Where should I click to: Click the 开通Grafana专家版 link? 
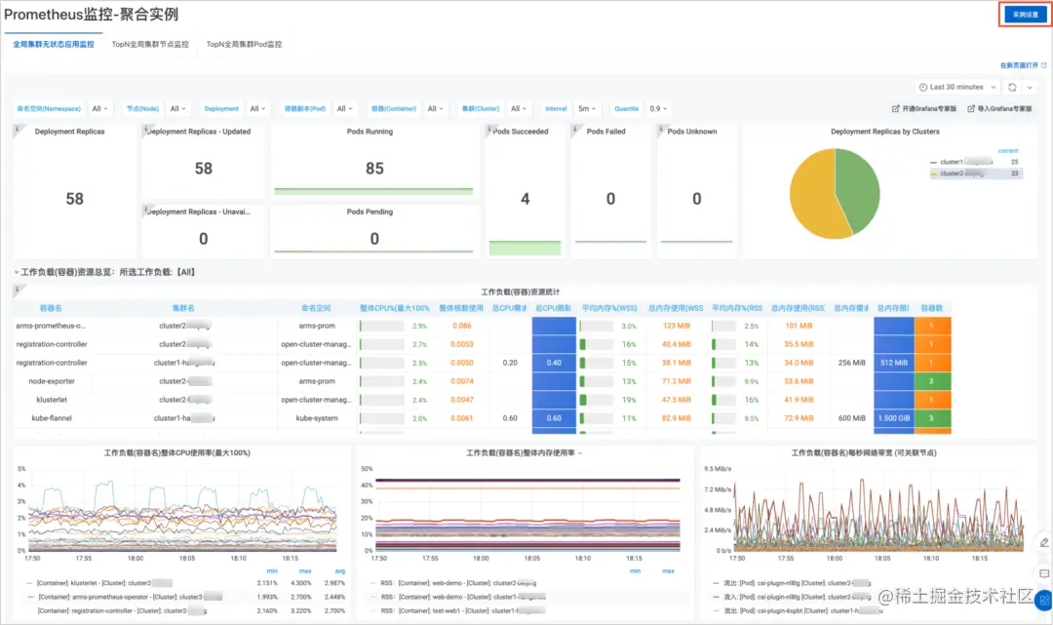click(x=924, y=109)
